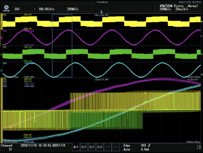Image resolution: width=203 pixels, height=153 pixels.
Task: Select the trigger position arrow marker
Action: click(x=102, y=12)
